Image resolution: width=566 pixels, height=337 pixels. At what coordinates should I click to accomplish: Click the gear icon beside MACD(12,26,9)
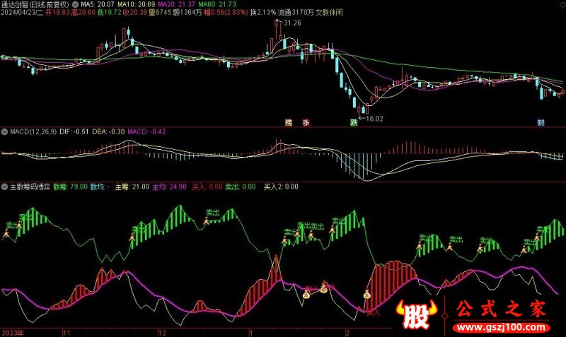[x=5, y=132]
